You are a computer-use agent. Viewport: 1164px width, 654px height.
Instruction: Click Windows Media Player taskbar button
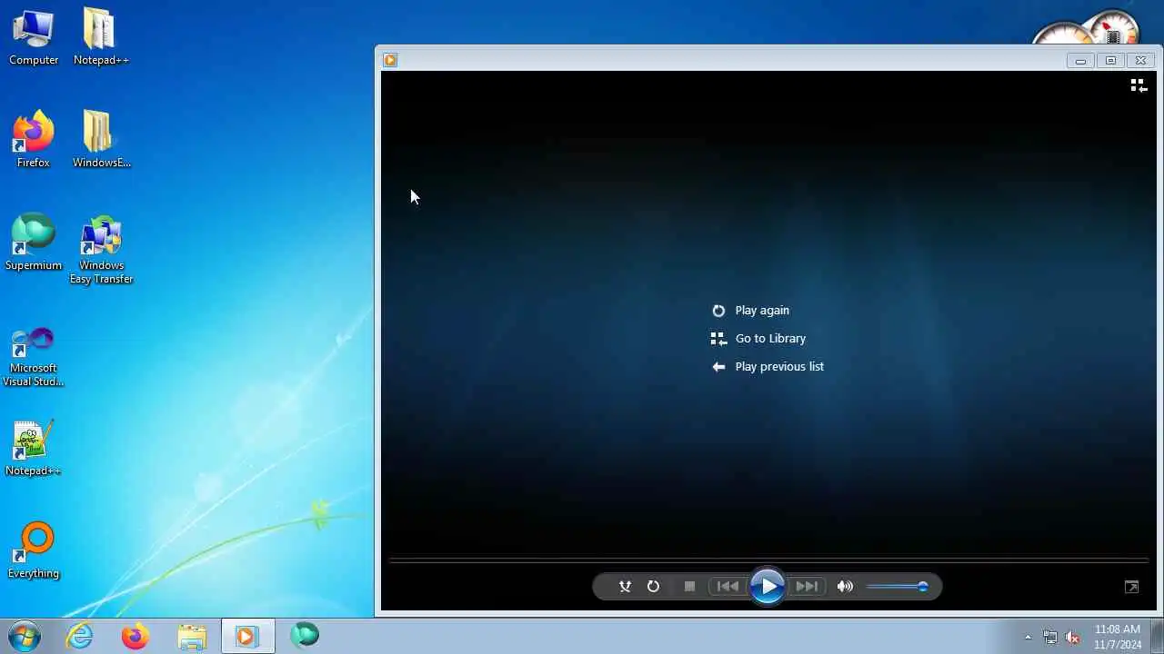coord(247,636)
